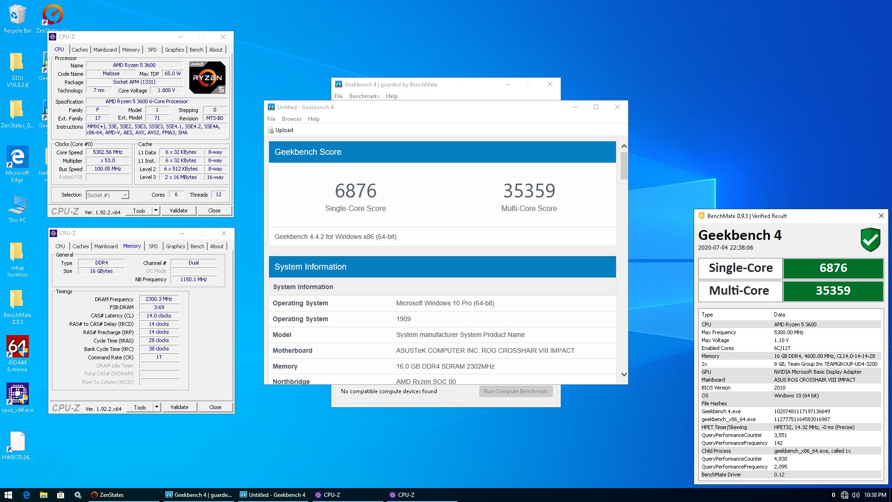
Task: Switch to Untitled - Geekbench 4 taskbar button
Action: (x=274, y=495)
